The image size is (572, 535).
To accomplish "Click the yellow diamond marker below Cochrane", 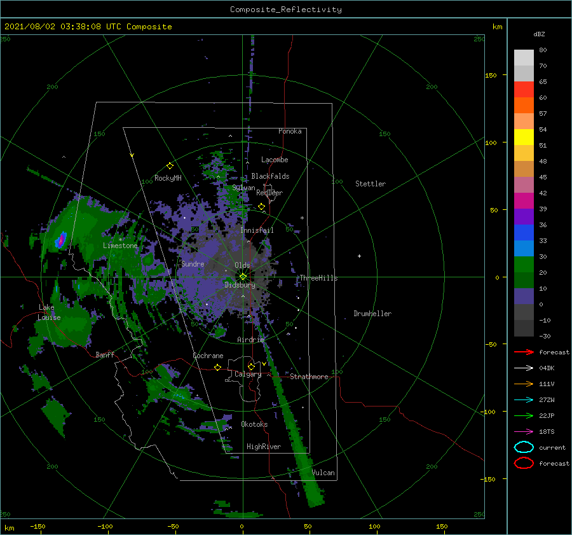I will click(218, 367).
